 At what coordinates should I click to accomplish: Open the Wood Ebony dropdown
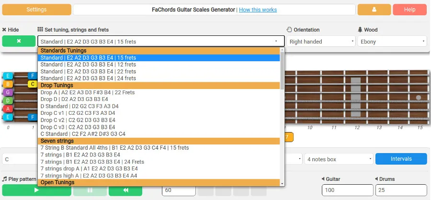click(392, 42)
